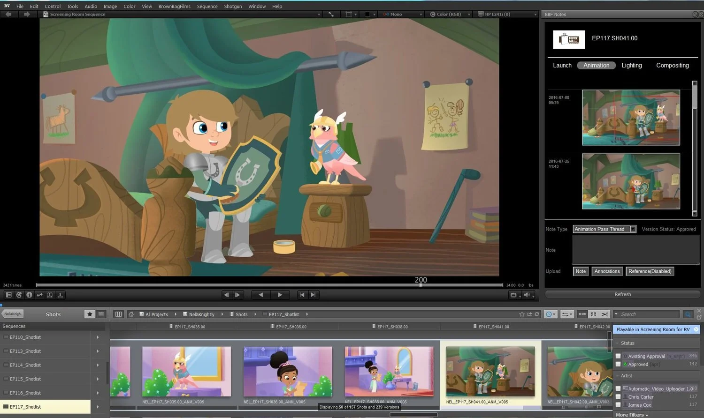
Task: Check the Automatic_Video_Uploader artist filter
Action: (x=618, y=389)
